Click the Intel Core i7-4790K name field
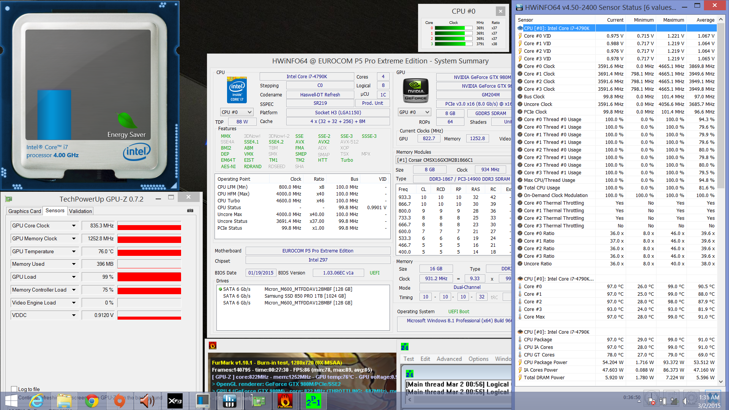The width and height of the screenshot is (729, 410). point(307,77)
